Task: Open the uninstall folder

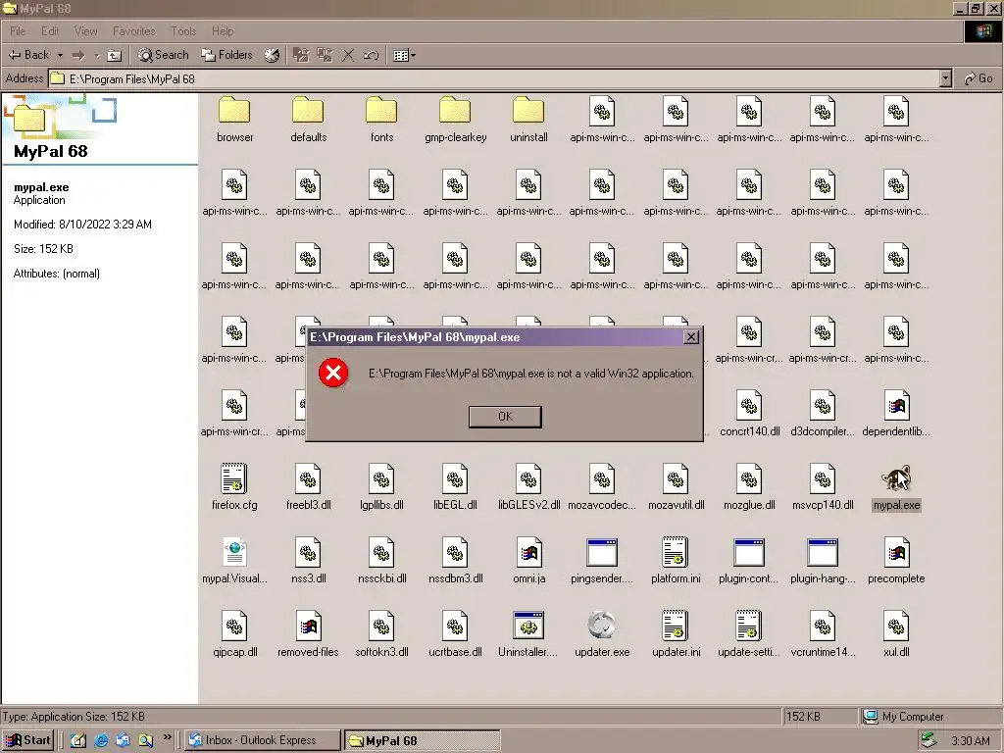Action: pos(528,110)
